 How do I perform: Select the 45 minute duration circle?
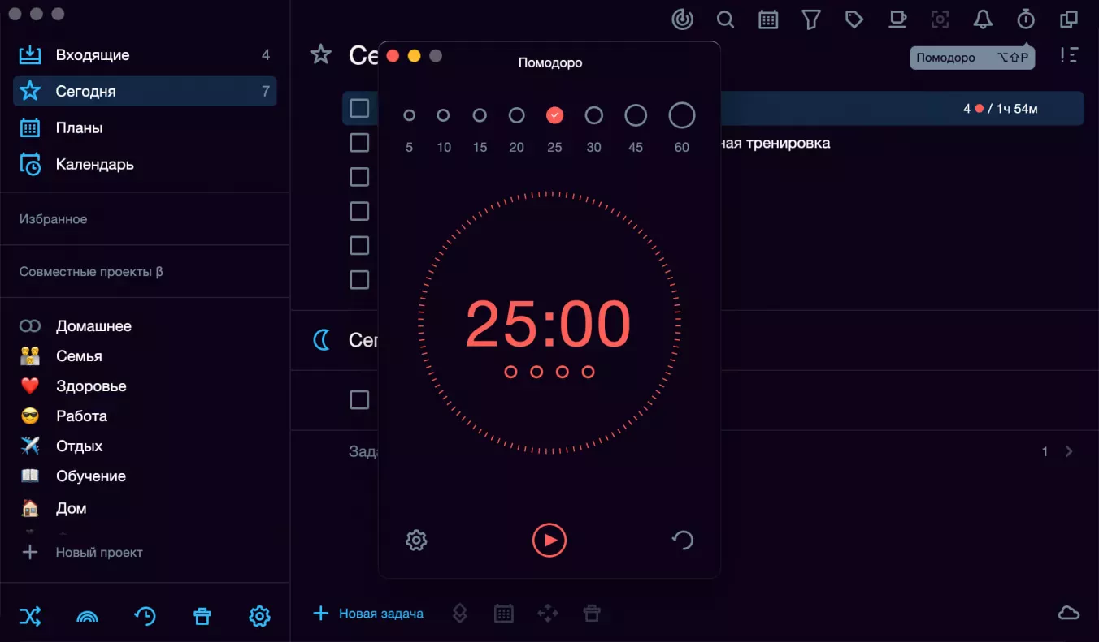636,115
